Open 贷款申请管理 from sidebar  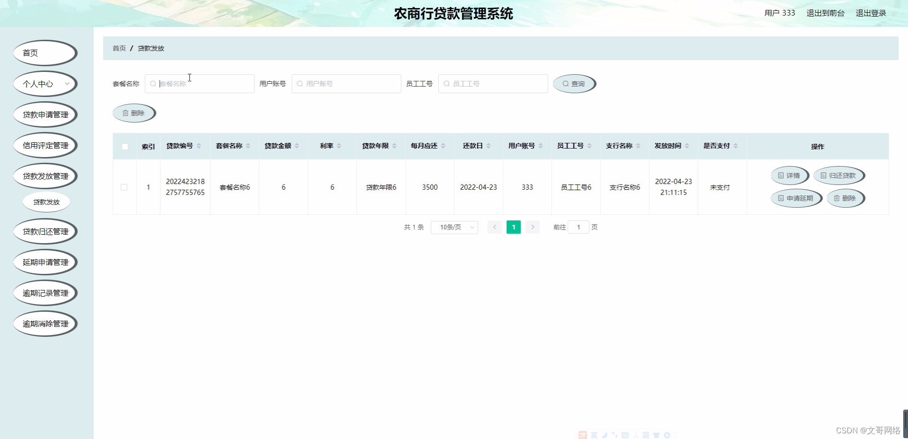pos(45,114)
